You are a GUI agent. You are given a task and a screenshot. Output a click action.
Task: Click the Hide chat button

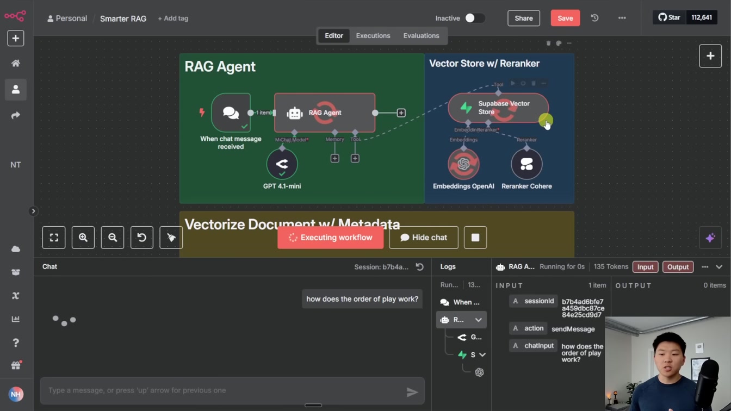pos(424,238)
